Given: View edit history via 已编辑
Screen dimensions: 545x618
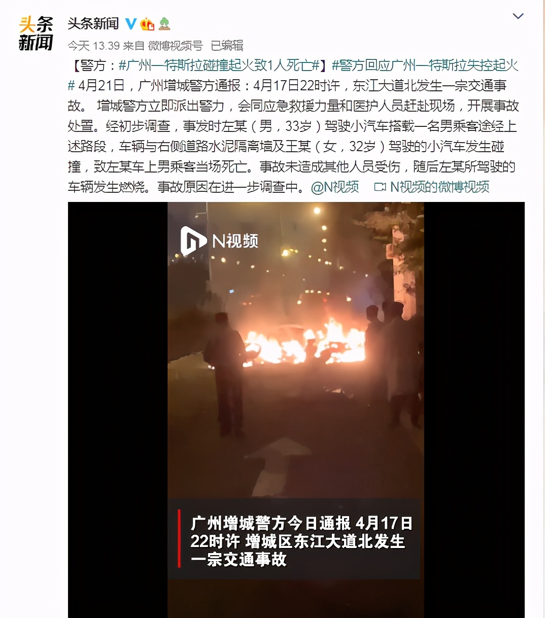Looking at the screenshot, I should (227, 46).
